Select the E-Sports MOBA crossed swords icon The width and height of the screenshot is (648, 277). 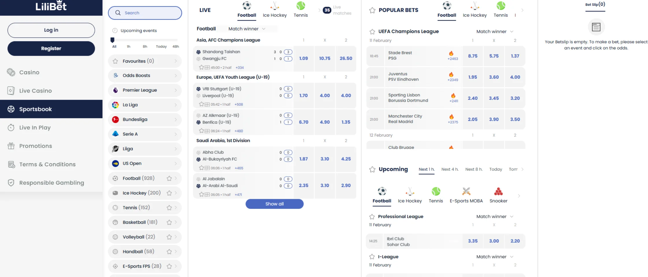(x=466, y=192)
